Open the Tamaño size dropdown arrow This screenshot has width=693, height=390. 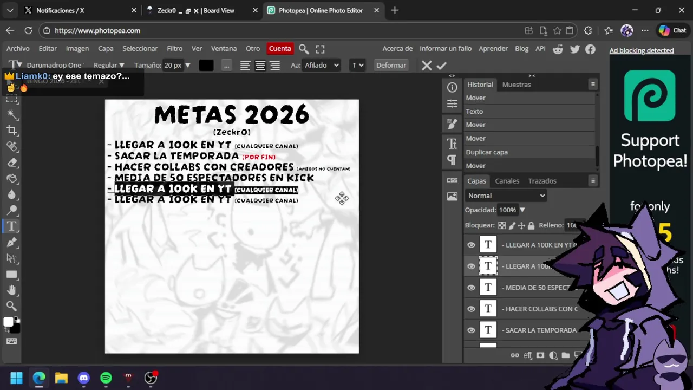[x=188, y=66]
